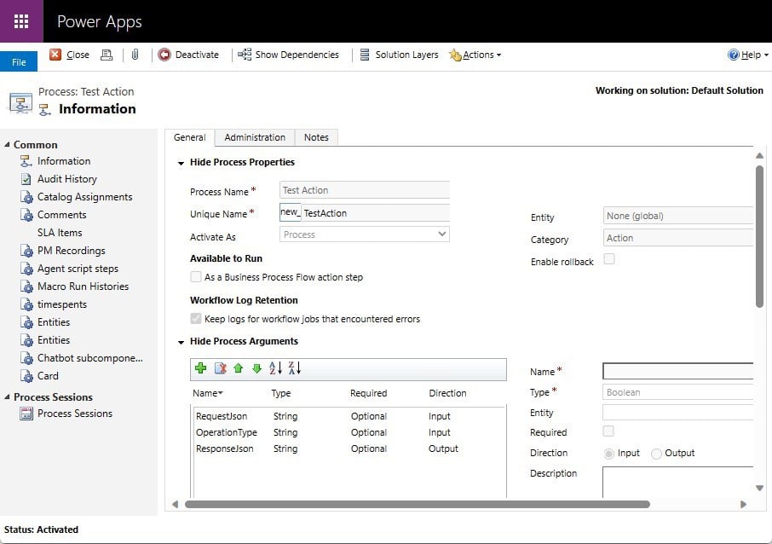
Task: Select the Input direction radio button
Action: click(609, 454)
